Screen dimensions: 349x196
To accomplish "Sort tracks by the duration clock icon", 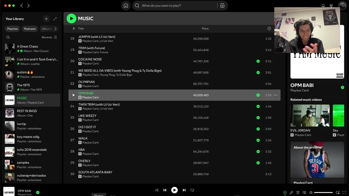I will (269, 29).
